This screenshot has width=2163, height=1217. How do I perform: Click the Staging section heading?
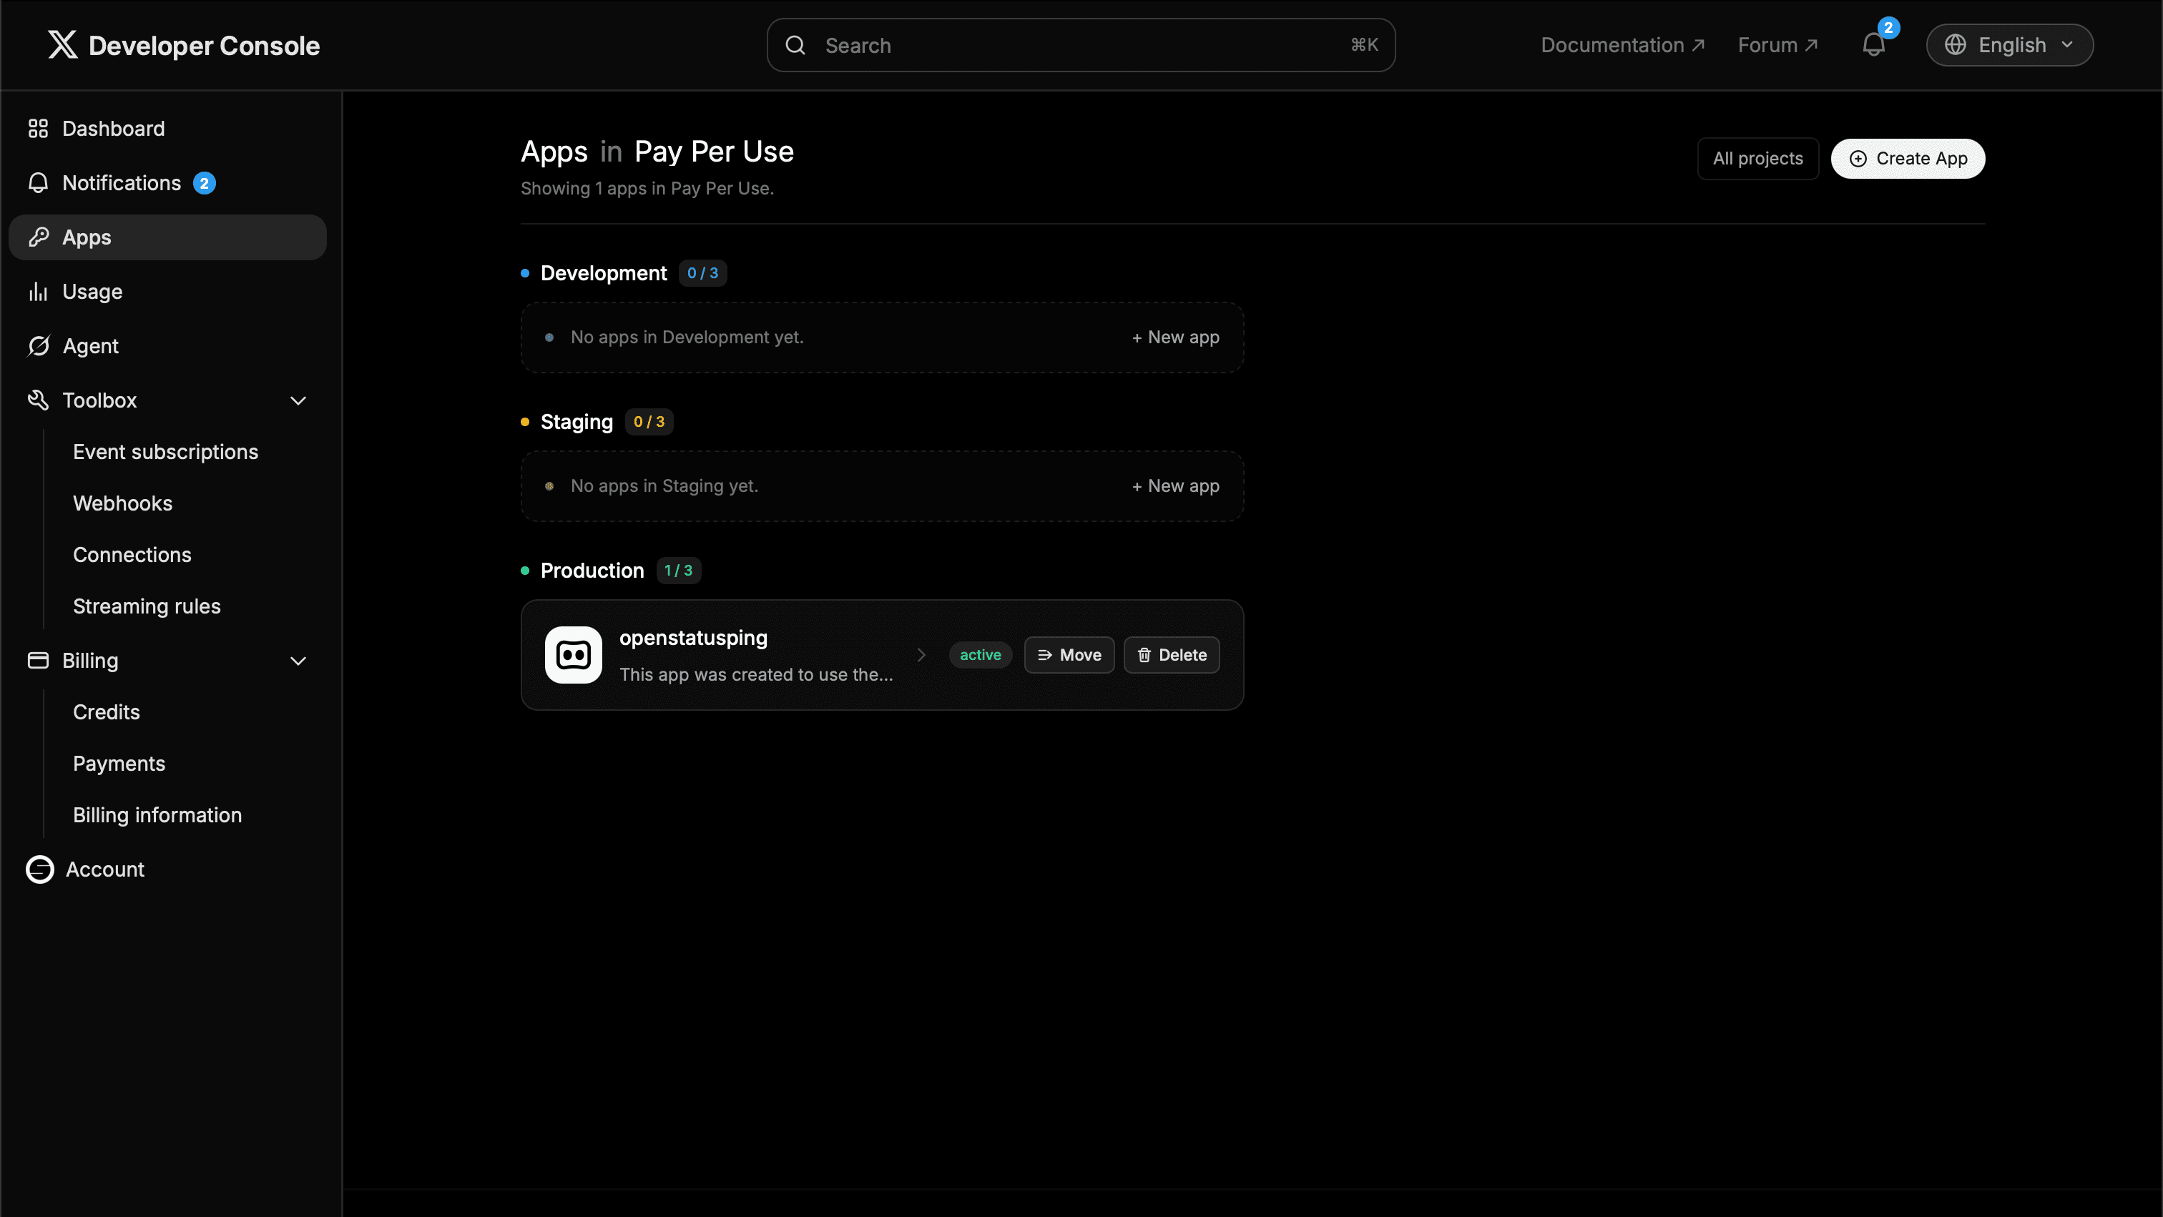(x=577, y=422)
